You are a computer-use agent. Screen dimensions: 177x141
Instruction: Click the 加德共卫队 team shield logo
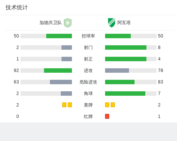[67, 23]
